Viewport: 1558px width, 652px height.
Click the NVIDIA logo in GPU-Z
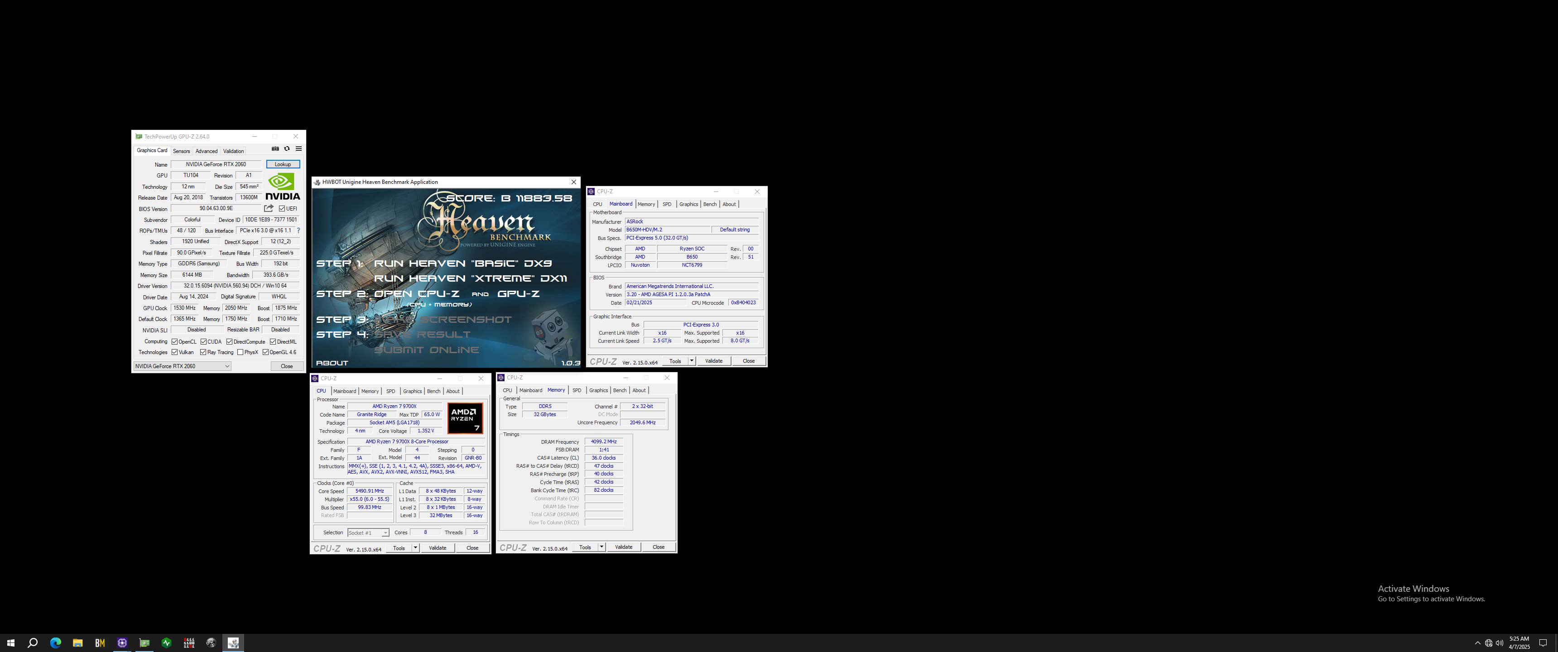coord(283,187)
